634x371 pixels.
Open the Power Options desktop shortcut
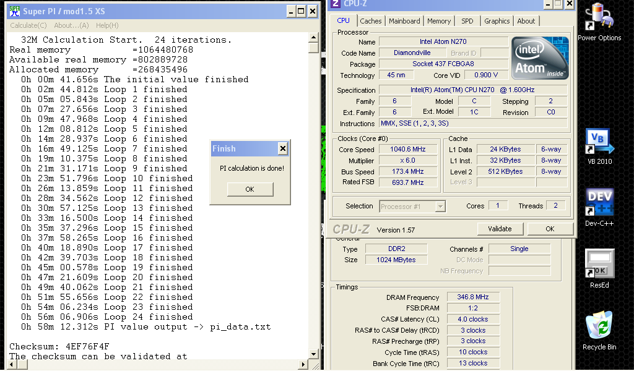tap(599, 22)
